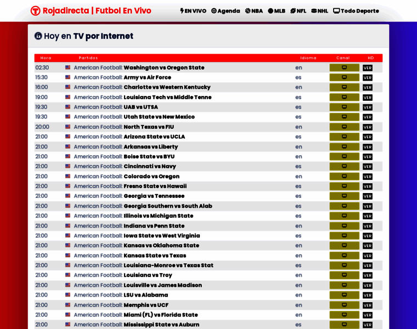
Task: Click the 'es' language cell for Fresno State vs Hawaii
Action: coord(298,186)
